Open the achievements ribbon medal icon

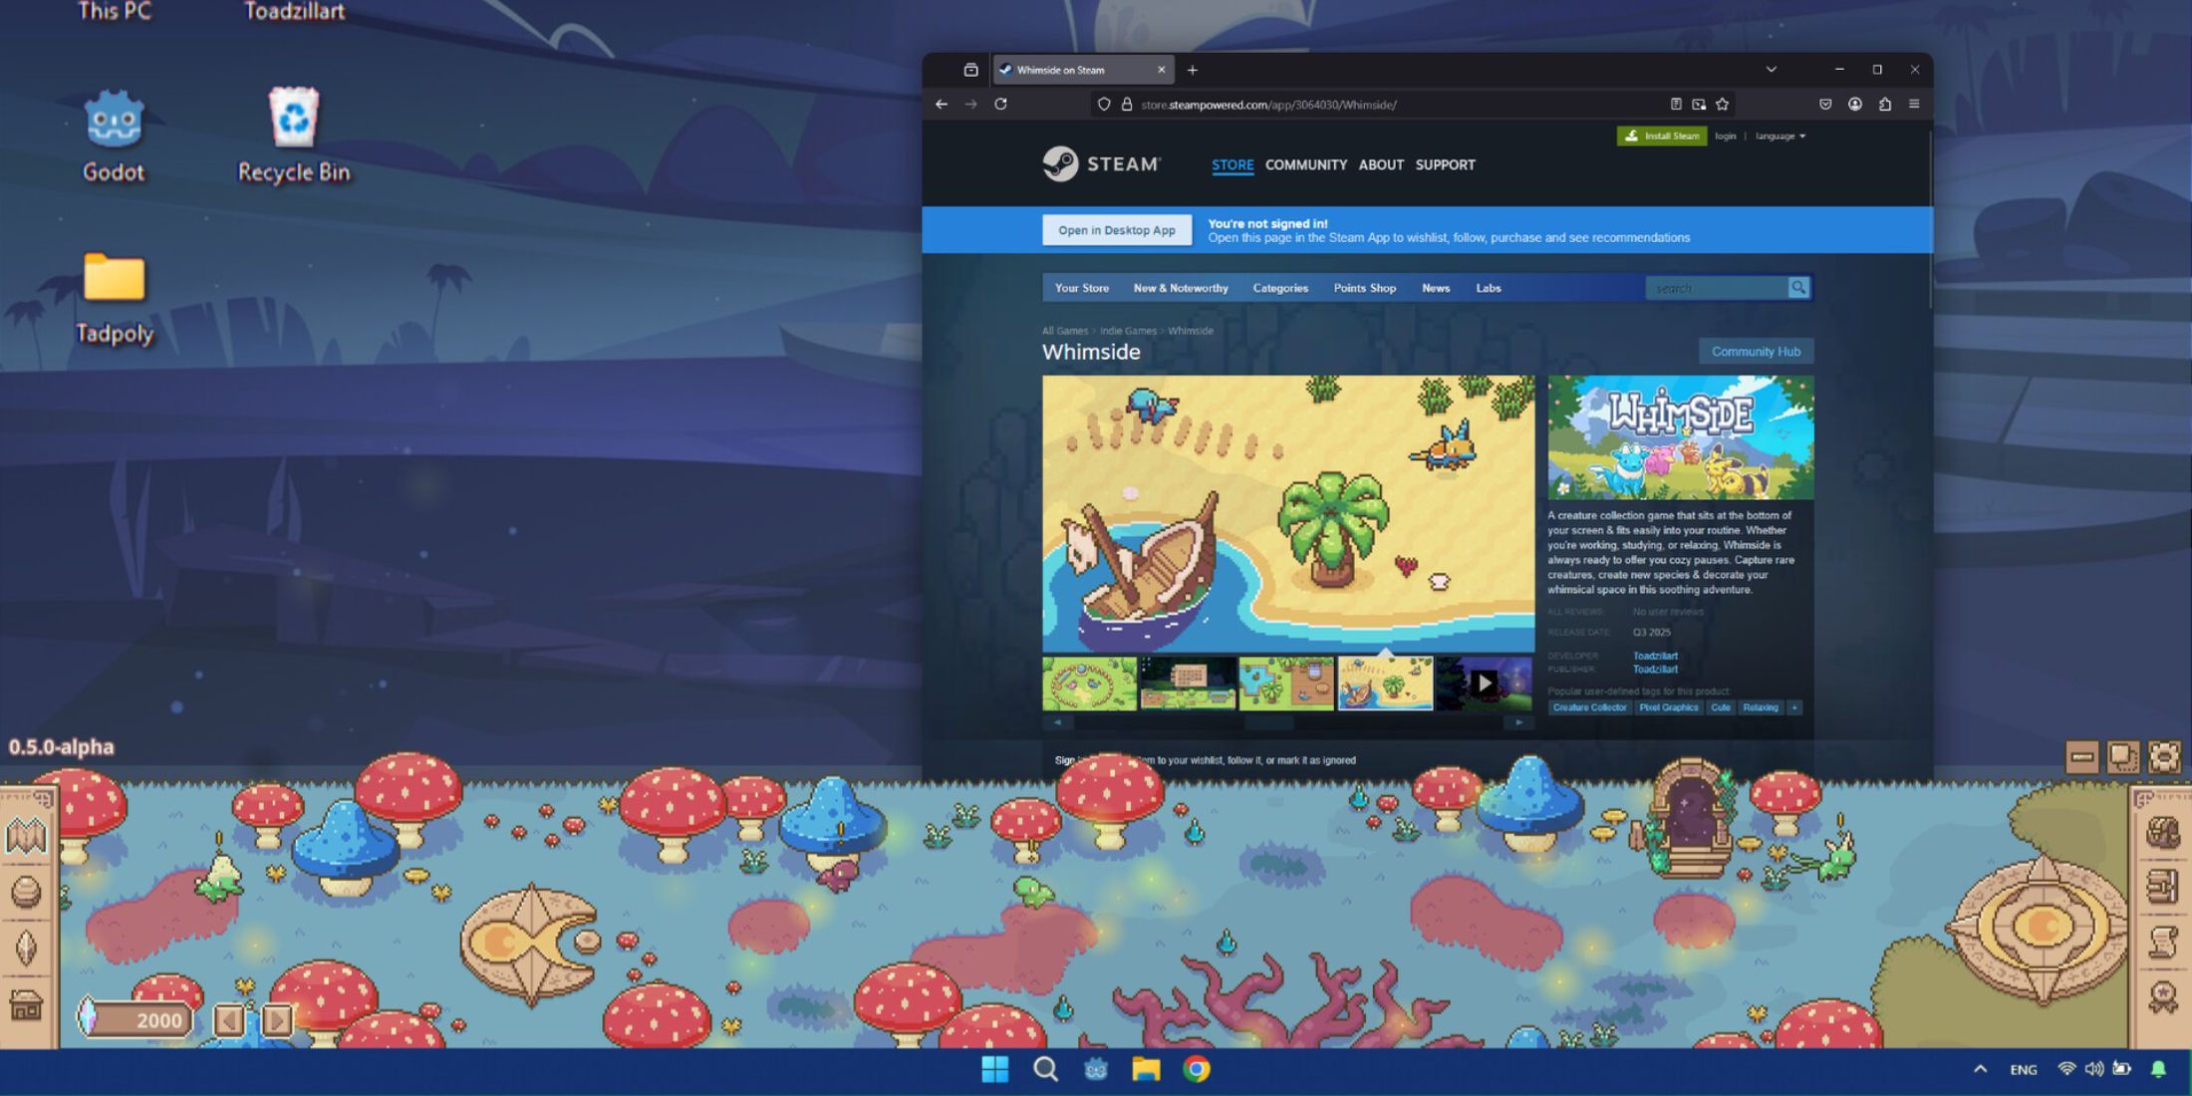click(x=2163, y=997)
